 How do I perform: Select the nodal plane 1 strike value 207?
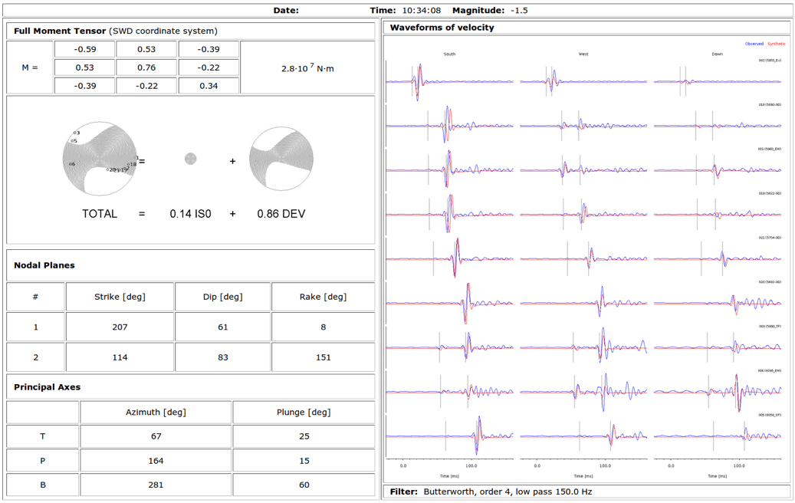[x=120, y=327]
